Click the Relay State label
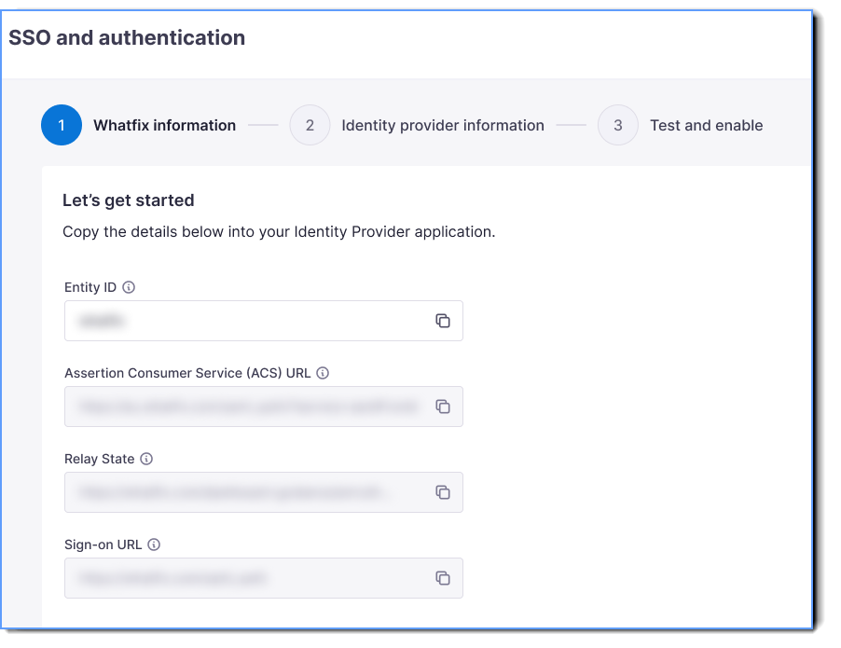 tap(99, 459)
